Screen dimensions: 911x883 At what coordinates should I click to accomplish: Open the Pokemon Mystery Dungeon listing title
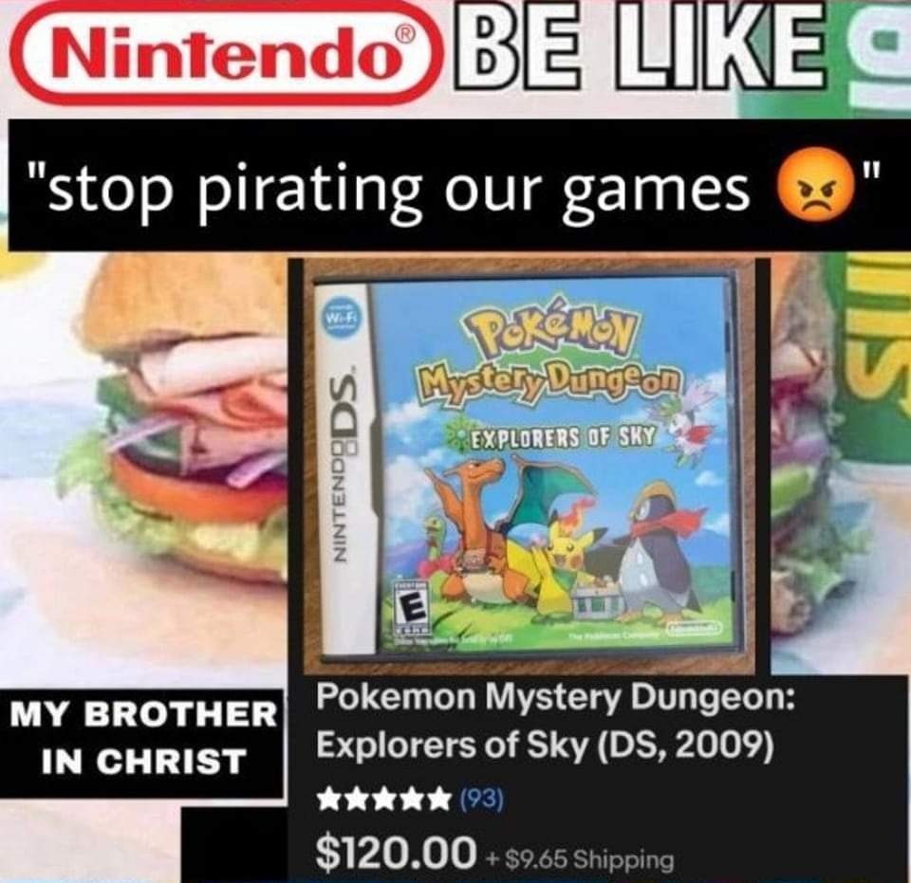pos(551,722)
